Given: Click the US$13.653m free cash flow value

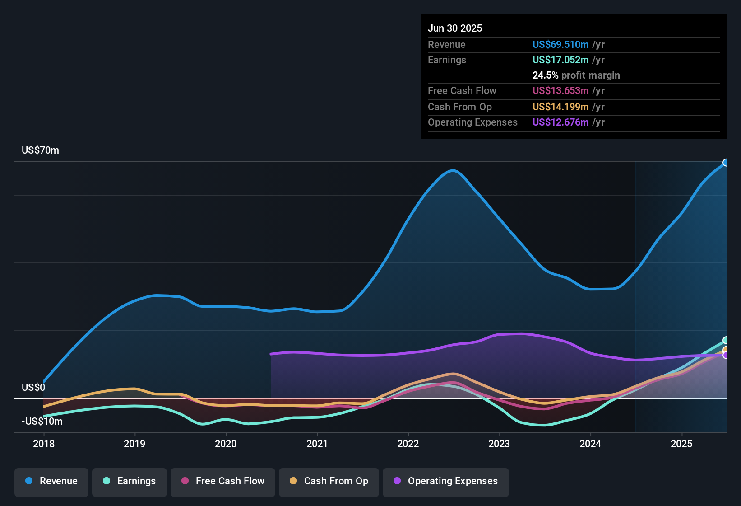Looking at the screenshot, I should (560, 91).
